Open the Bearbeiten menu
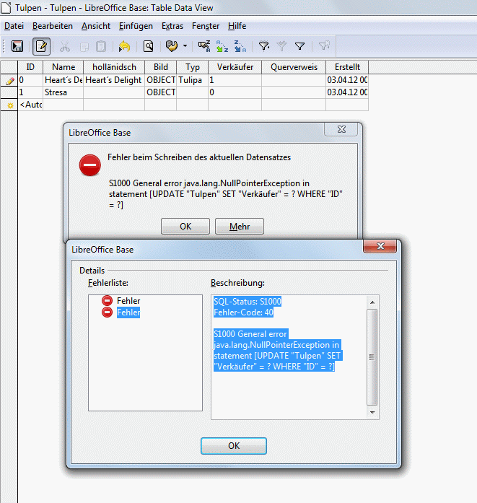477x503 pixels. tap(52, 26)
